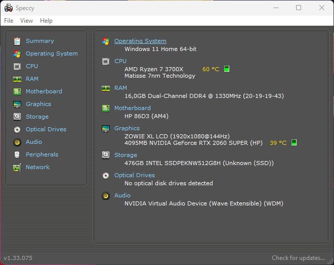Click the 476GB INTEL SSDPEKNW512G8H text
The width and height of the screenshot is (334, 265).
[199, 163]
